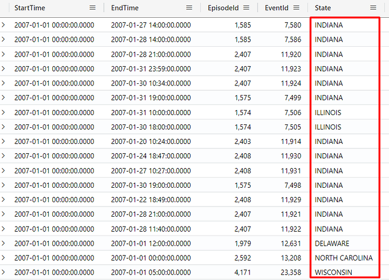This screenshot has width=389, height=280.
Task: Click EndTime 2007-01-27 14:00:00.0000 cell
Action: [151, 25]
